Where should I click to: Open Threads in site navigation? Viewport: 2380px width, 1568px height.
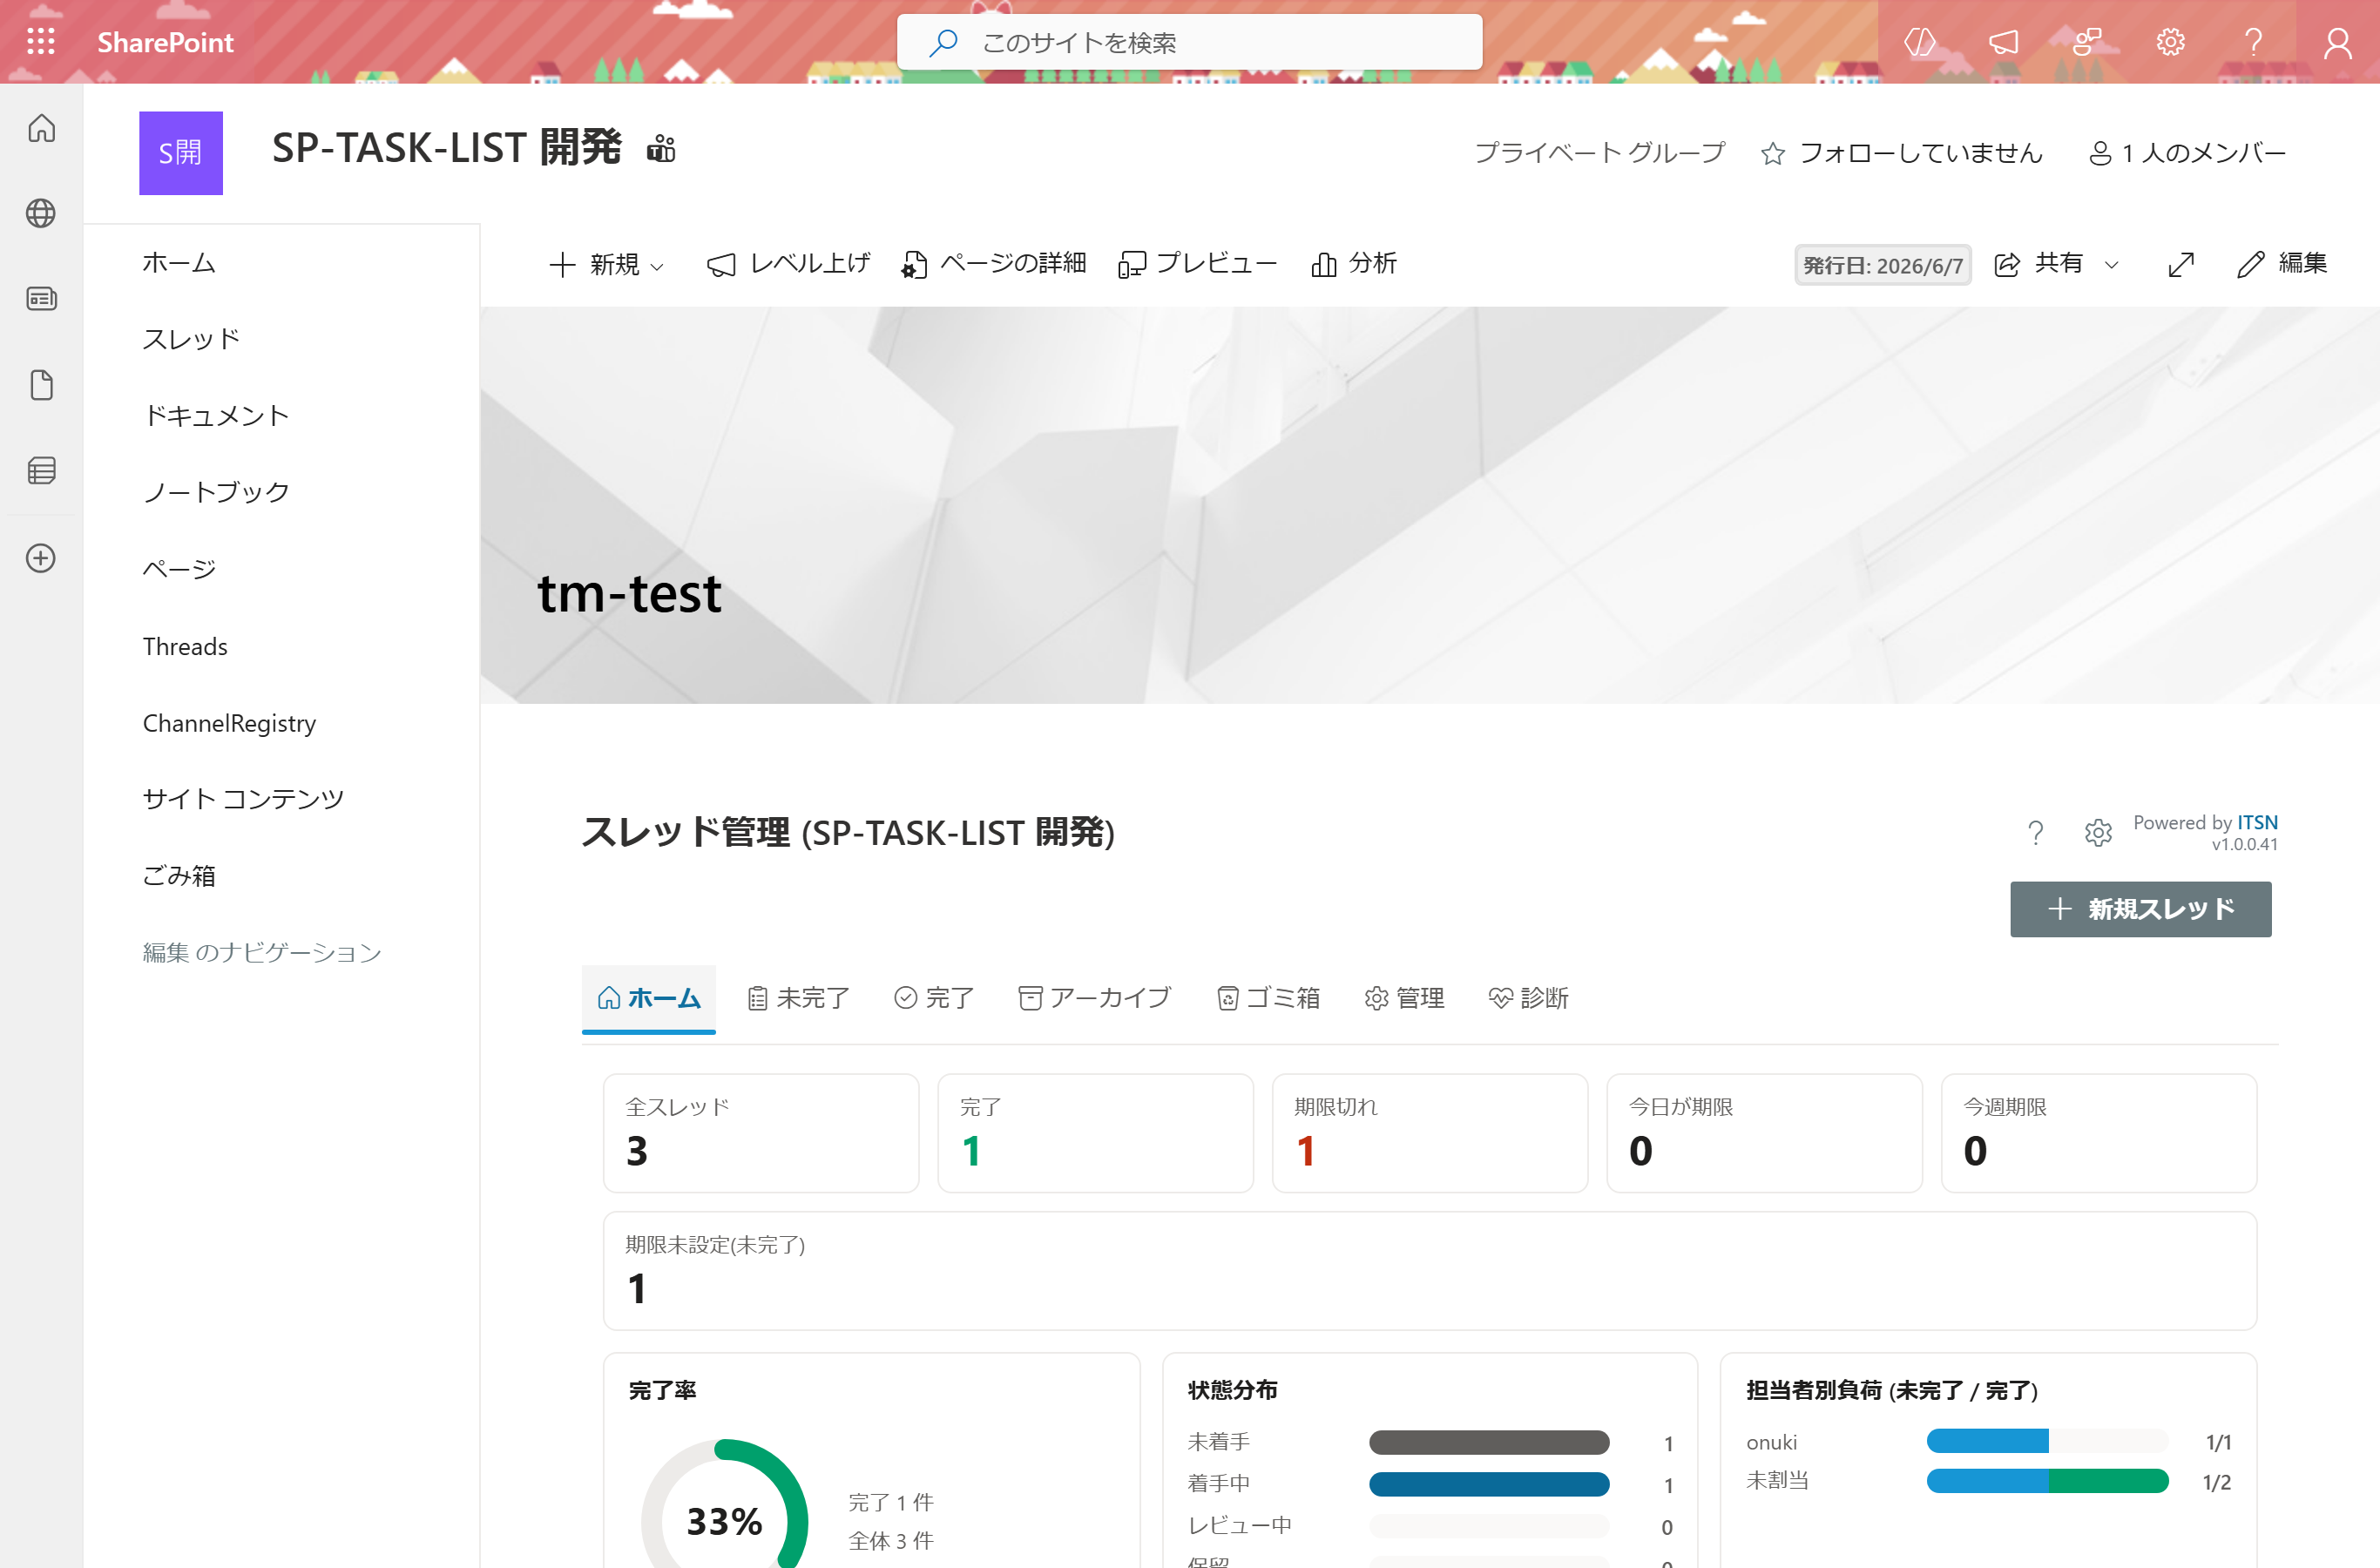coord(185,646)
